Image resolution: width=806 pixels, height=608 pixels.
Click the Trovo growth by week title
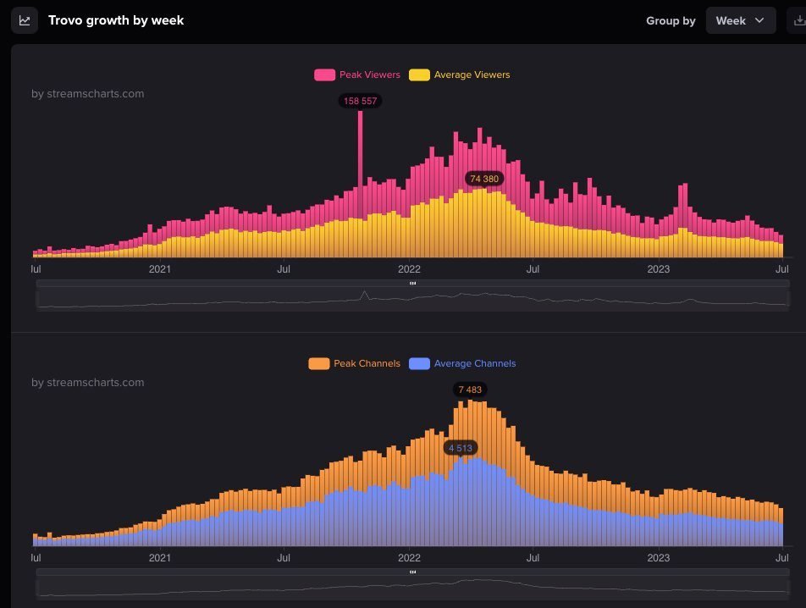click(116, 20)
